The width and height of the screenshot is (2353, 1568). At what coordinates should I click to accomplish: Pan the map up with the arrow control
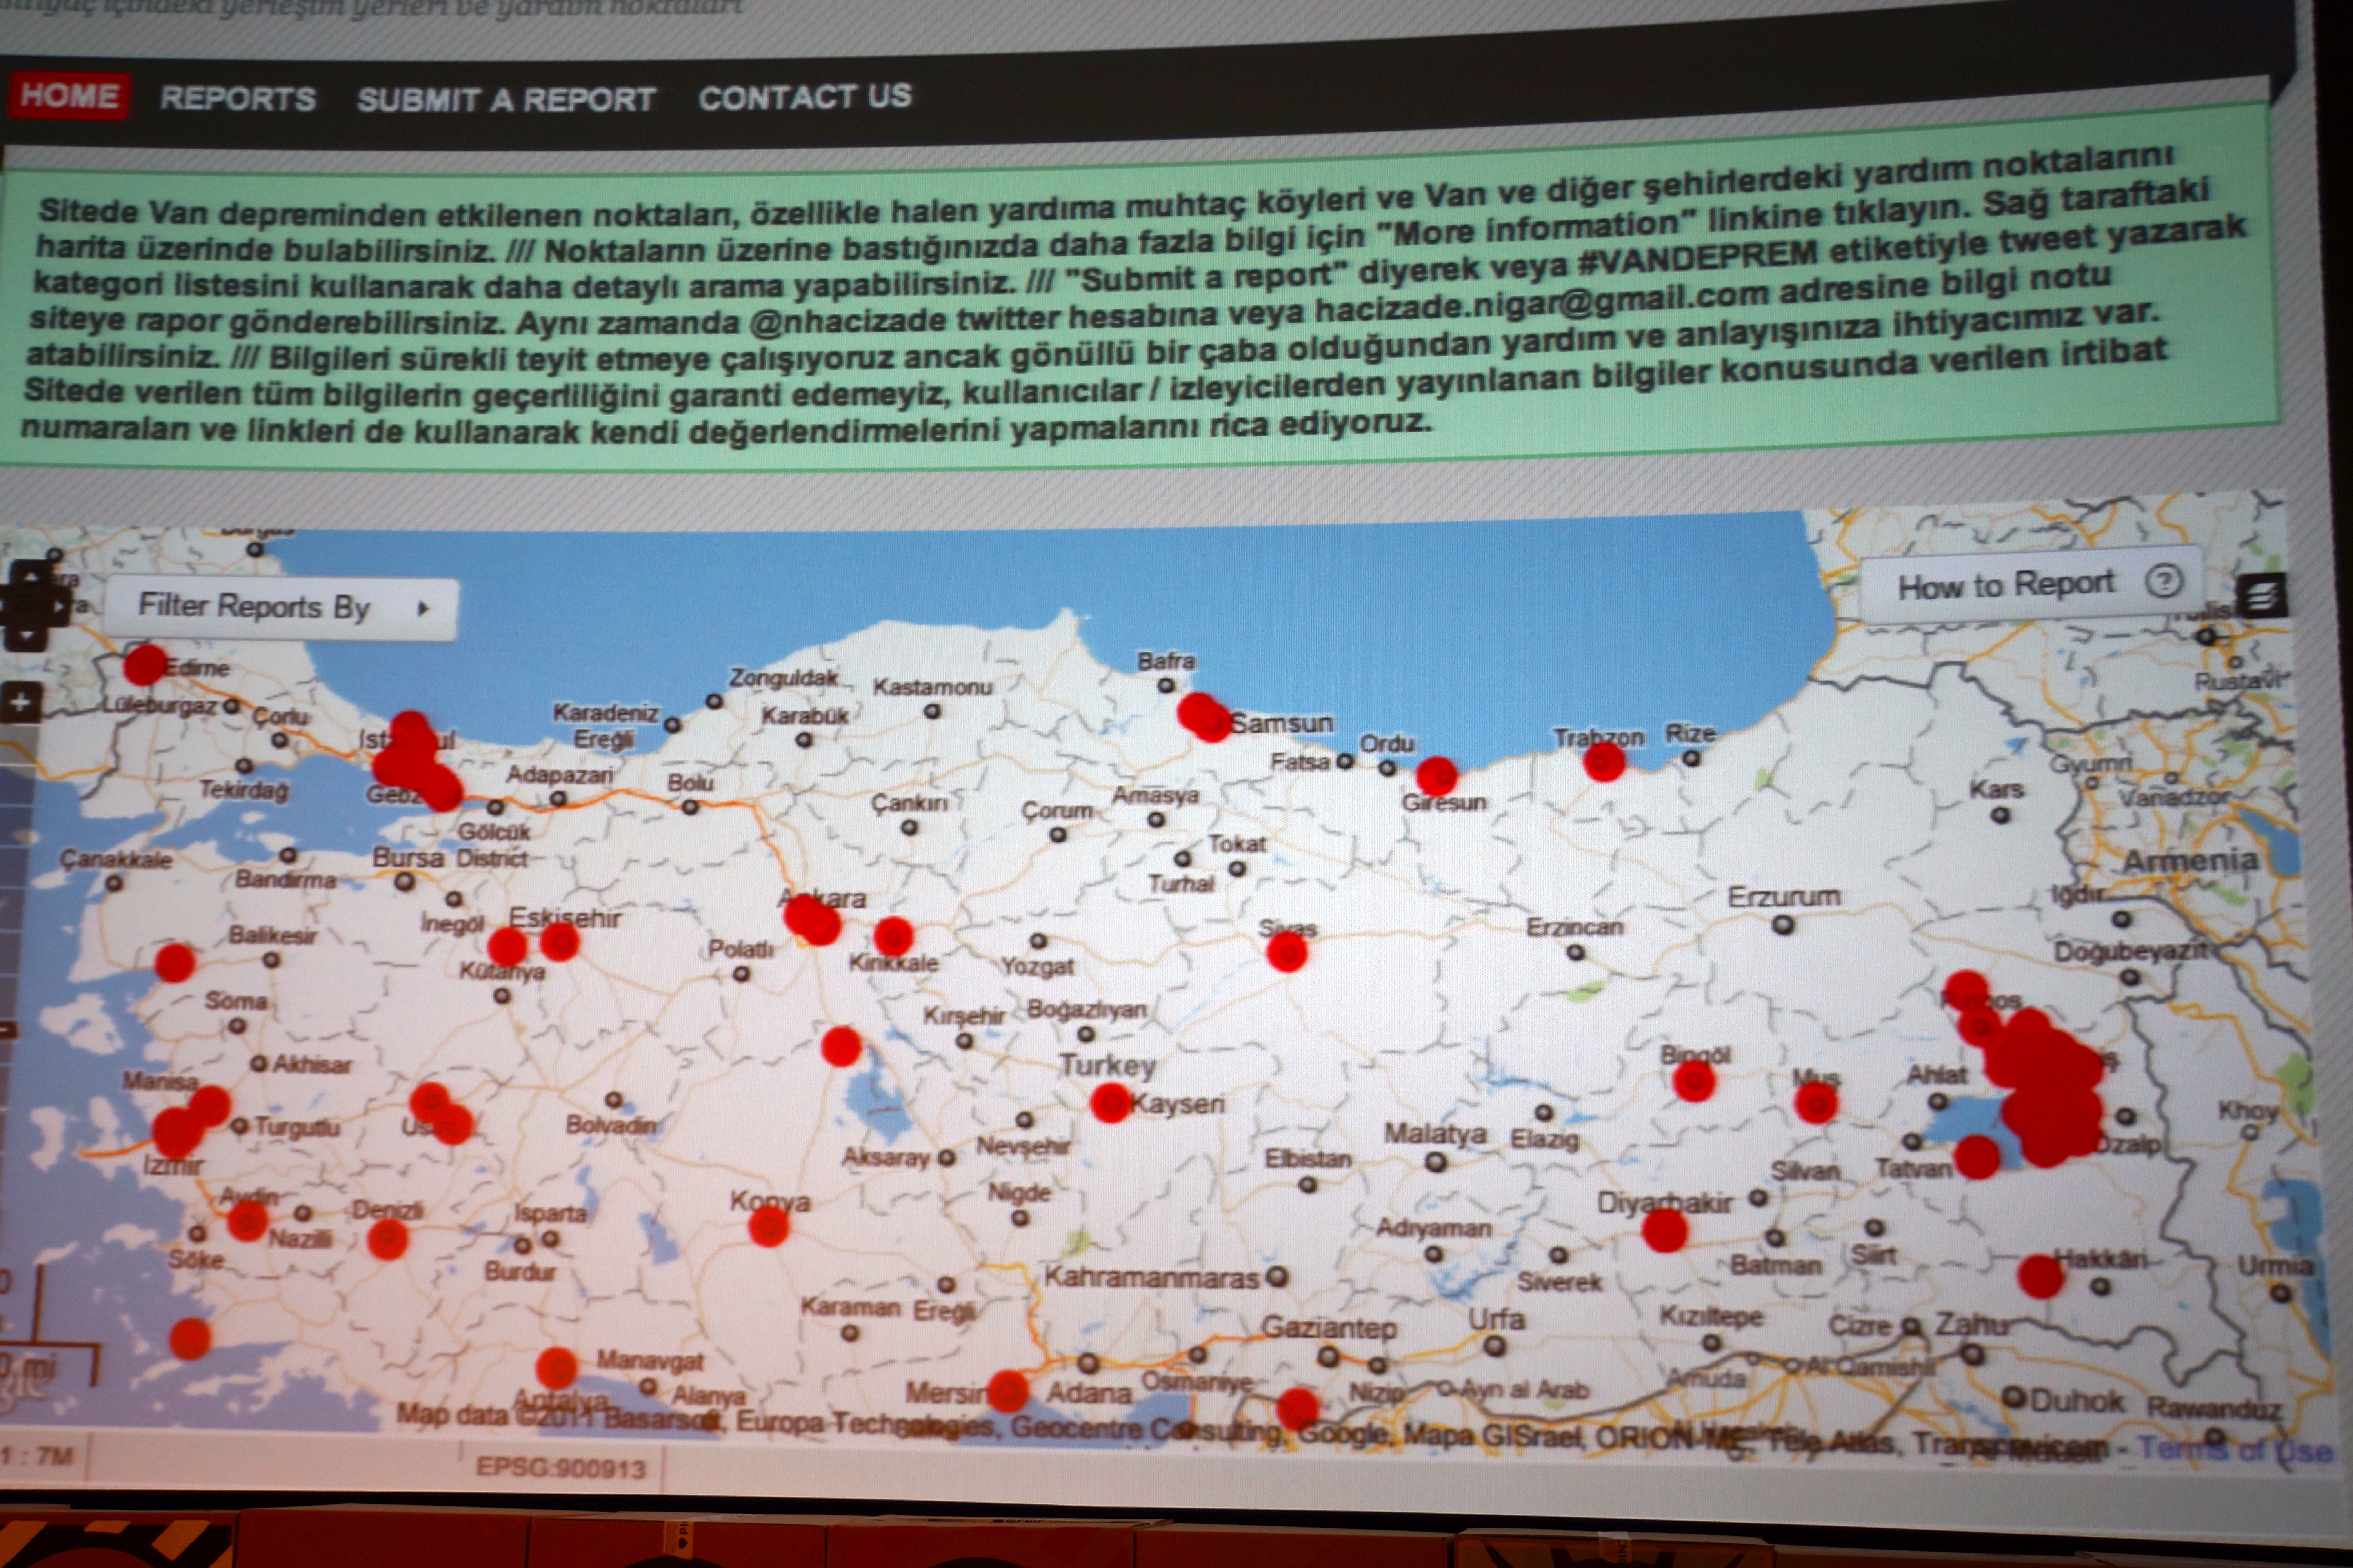tap(30, 576)
